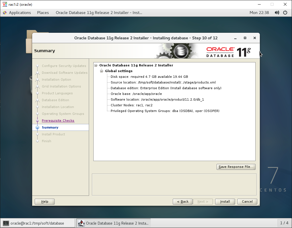The image size is (292, 228).
Task: Switch to oracle@rac1 terminal taskbar item
Action: click(x=38, y=223)
